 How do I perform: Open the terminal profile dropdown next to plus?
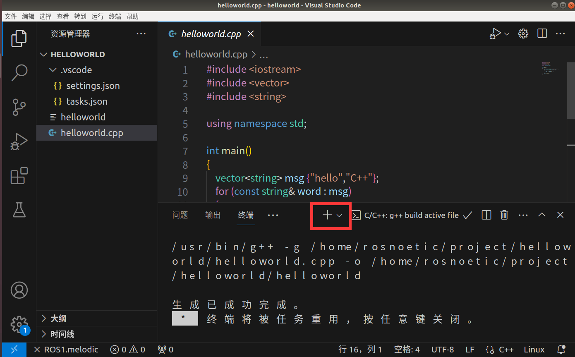pyautogui.click(x=338, y=215)
